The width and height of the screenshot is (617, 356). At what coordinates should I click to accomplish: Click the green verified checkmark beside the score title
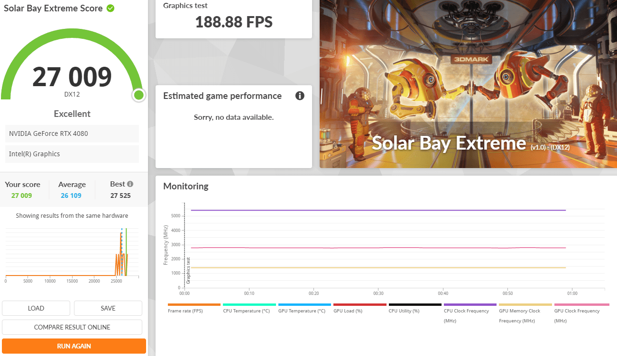click(x=111, y=8)
